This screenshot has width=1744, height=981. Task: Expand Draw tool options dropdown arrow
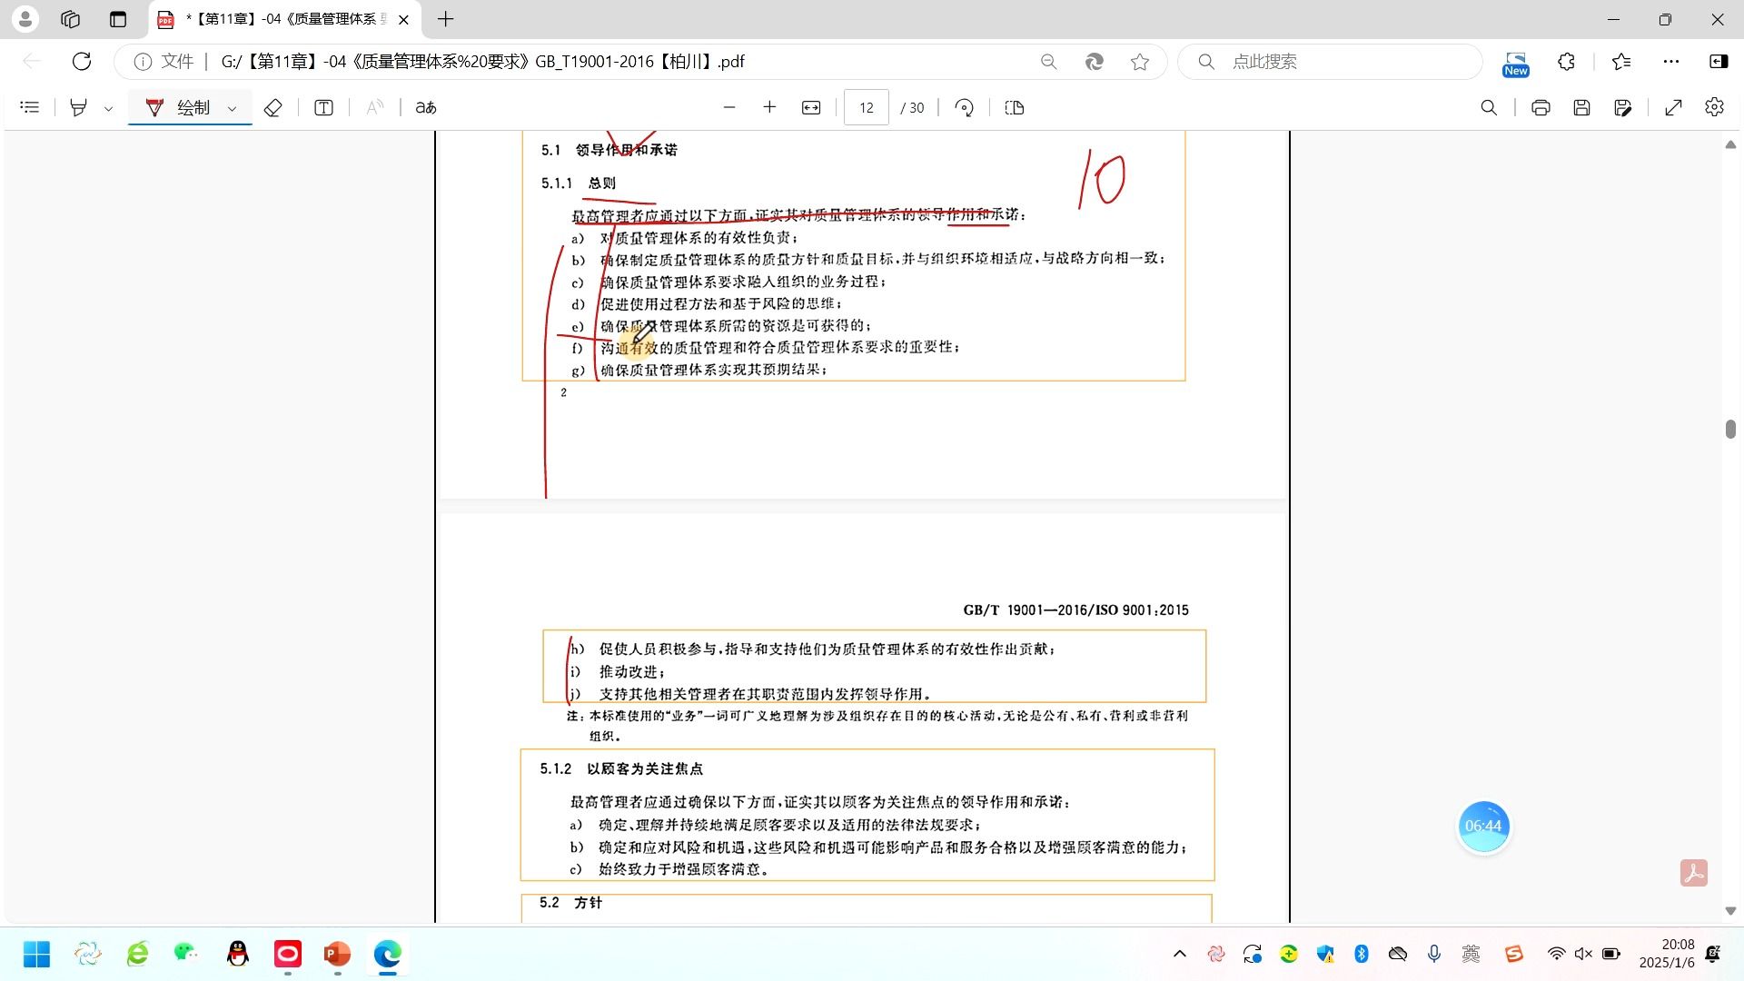(x=233, y=109)
